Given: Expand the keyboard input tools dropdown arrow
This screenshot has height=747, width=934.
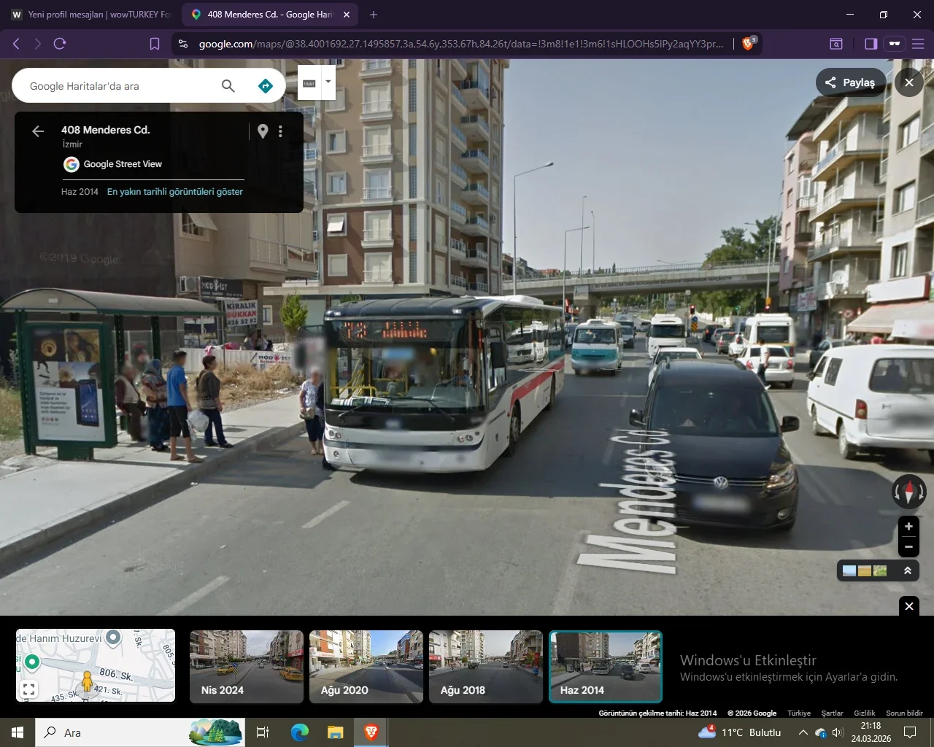Looking at the screenshot, I should click(x=328, y=82).
